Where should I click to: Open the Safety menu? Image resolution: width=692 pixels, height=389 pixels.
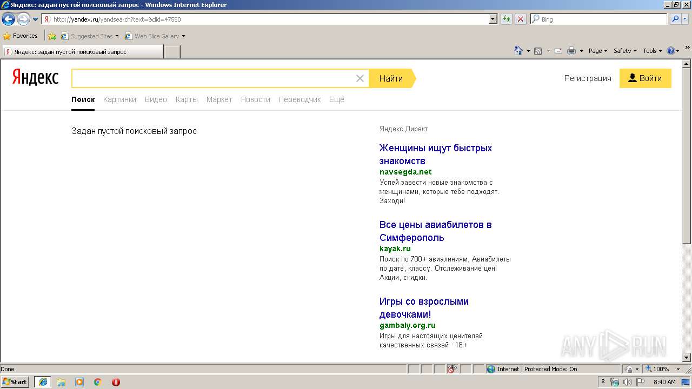click(625, 51)
